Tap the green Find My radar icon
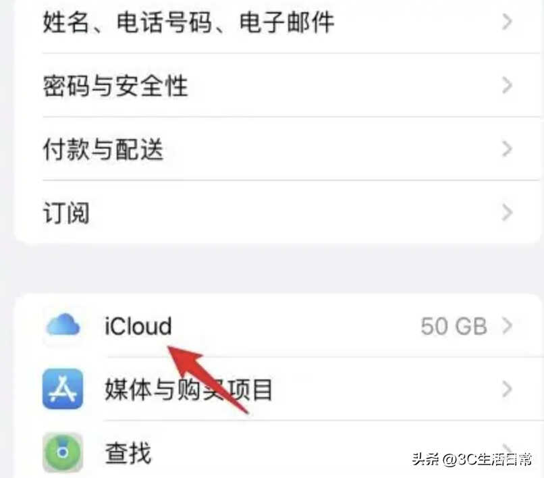Viewport: 544px width, 478px height. [63, 452]
